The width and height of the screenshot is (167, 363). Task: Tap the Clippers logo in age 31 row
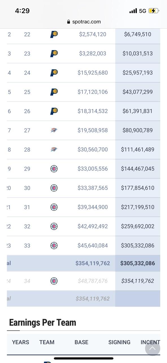(x=54, y=207)
